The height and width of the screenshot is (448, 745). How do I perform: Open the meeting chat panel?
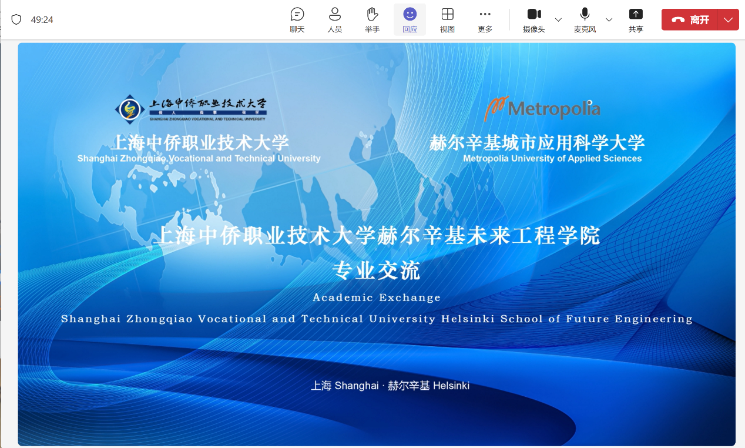tap(297, 19)
